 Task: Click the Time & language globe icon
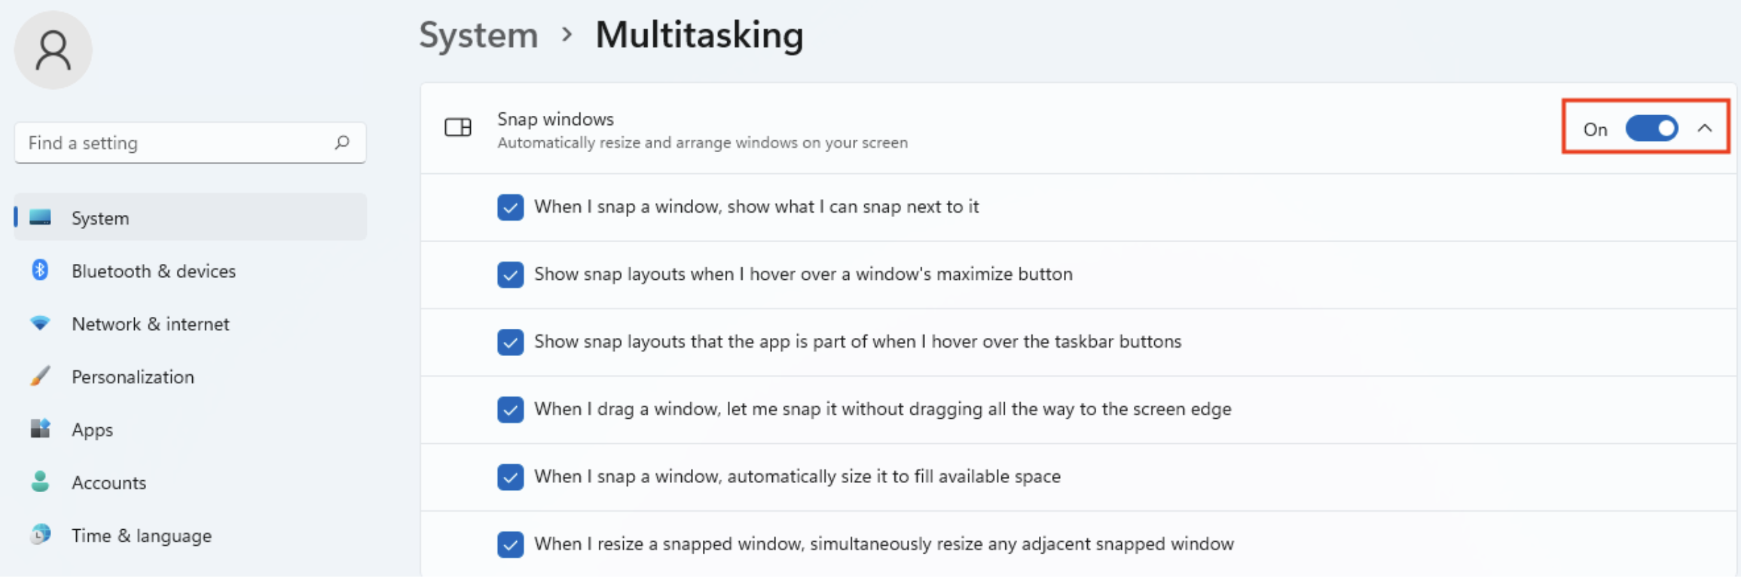(x=40, y=535)
